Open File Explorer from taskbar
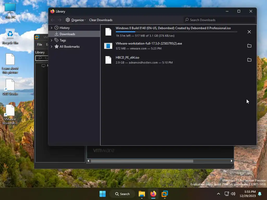Viewport: 267px width, 200px height. (x=142, y=194)
